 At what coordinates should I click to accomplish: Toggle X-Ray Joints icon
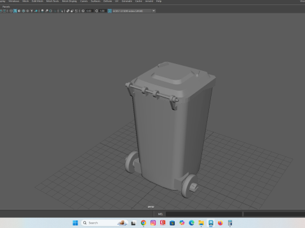click(x=76, y=11)
